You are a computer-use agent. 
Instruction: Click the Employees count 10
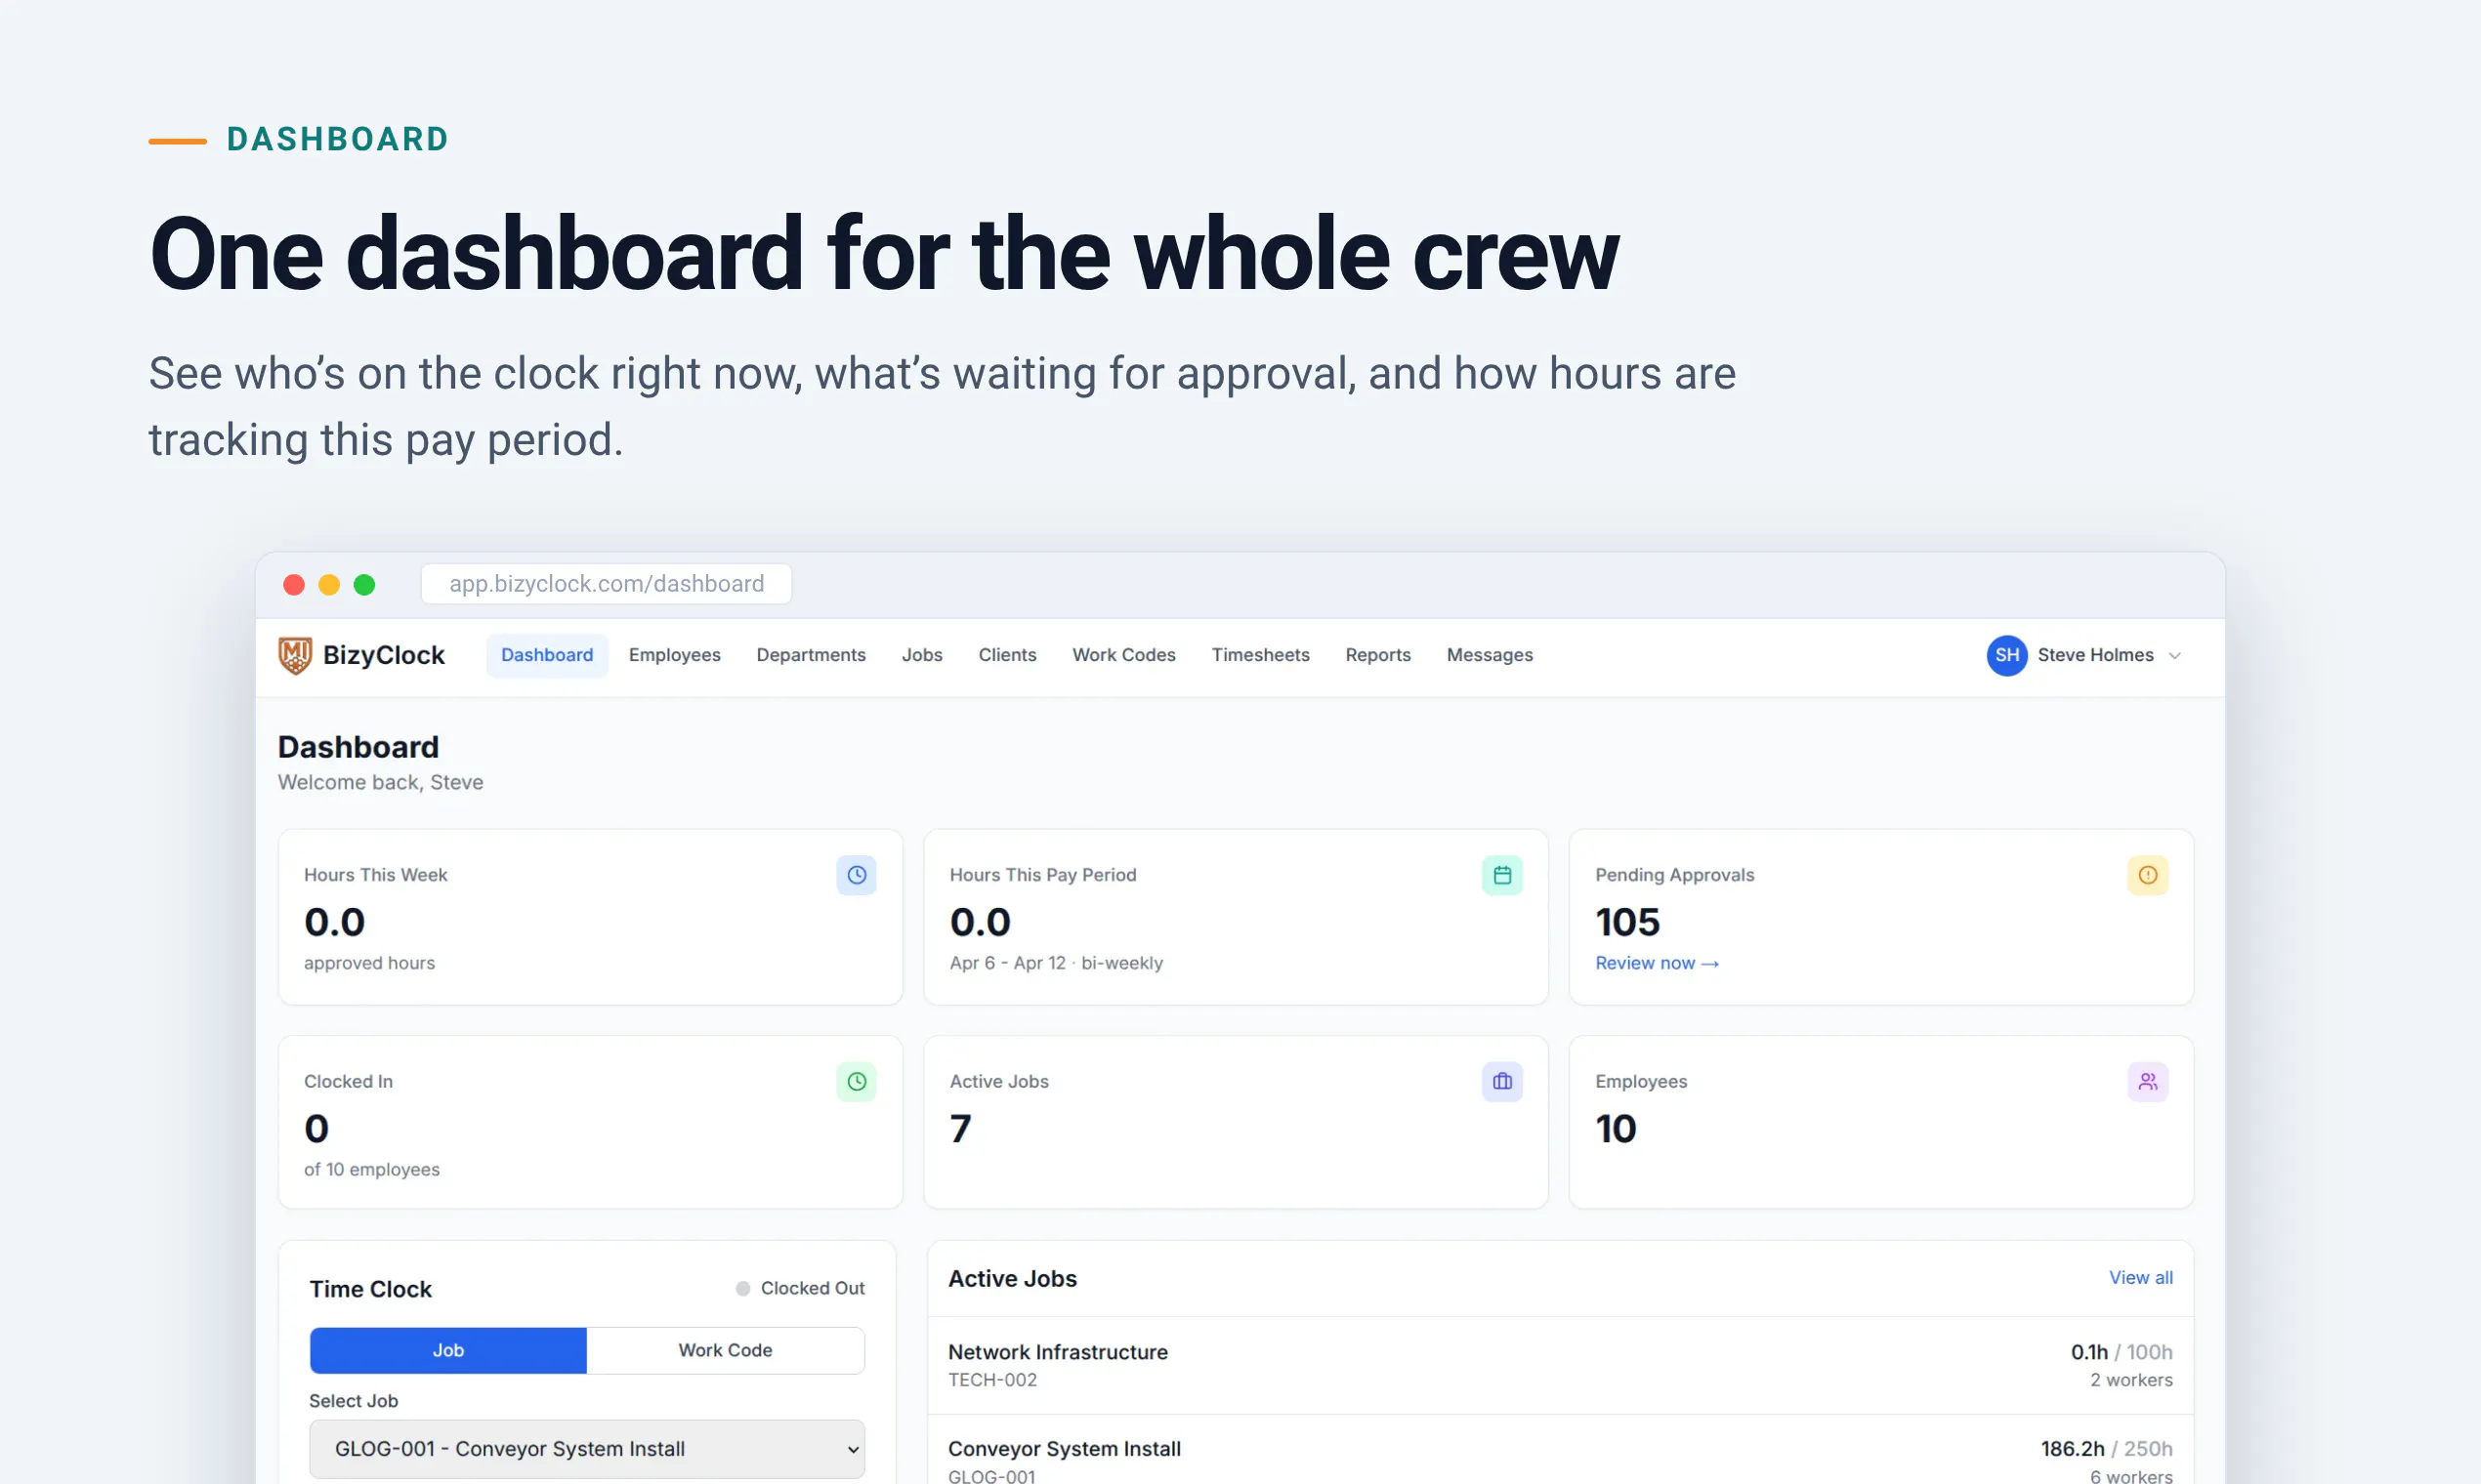tap(1616, 1129)
